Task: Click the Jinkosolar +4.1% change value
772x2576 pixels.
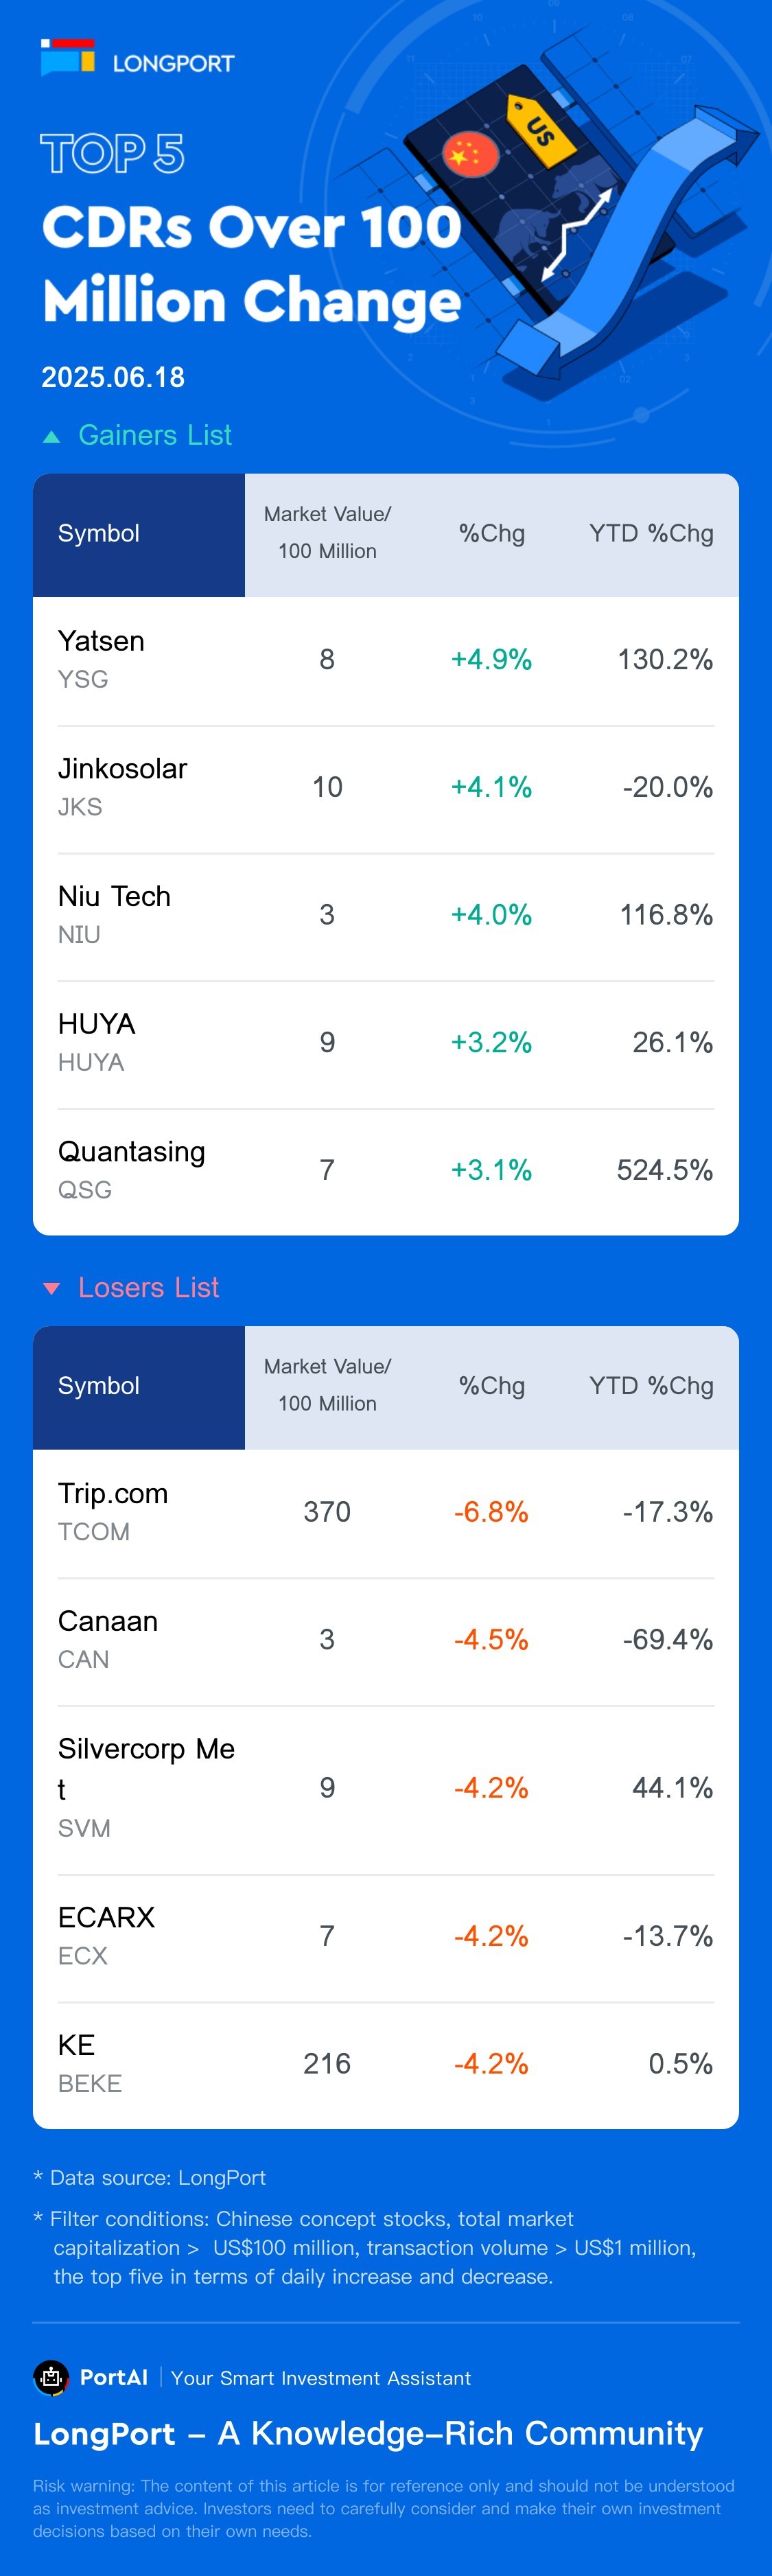Action: pyautogui.click(x=491, y=787)
